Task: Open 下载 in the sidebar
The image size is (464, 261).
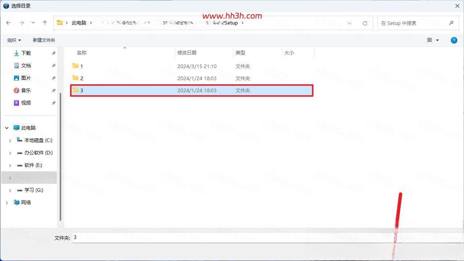Action: click(26, 53)
